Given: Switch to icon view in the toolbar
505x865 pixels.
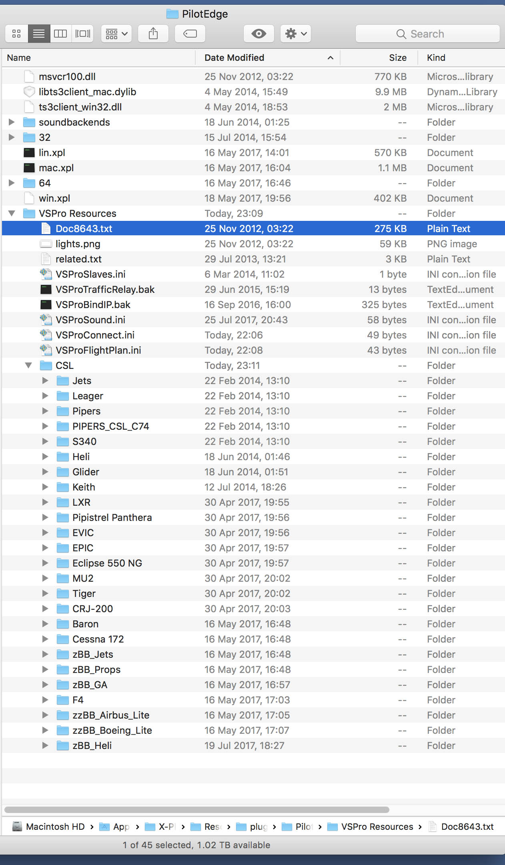Looking at the screenshot, I should tap(16, 34).
